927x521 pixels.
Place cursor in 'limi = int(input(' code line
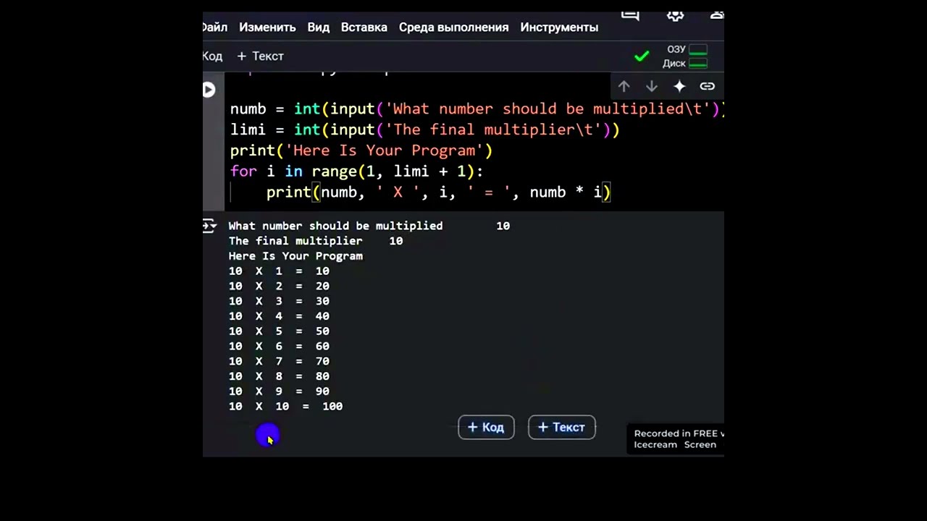click(x=424, y=130)
